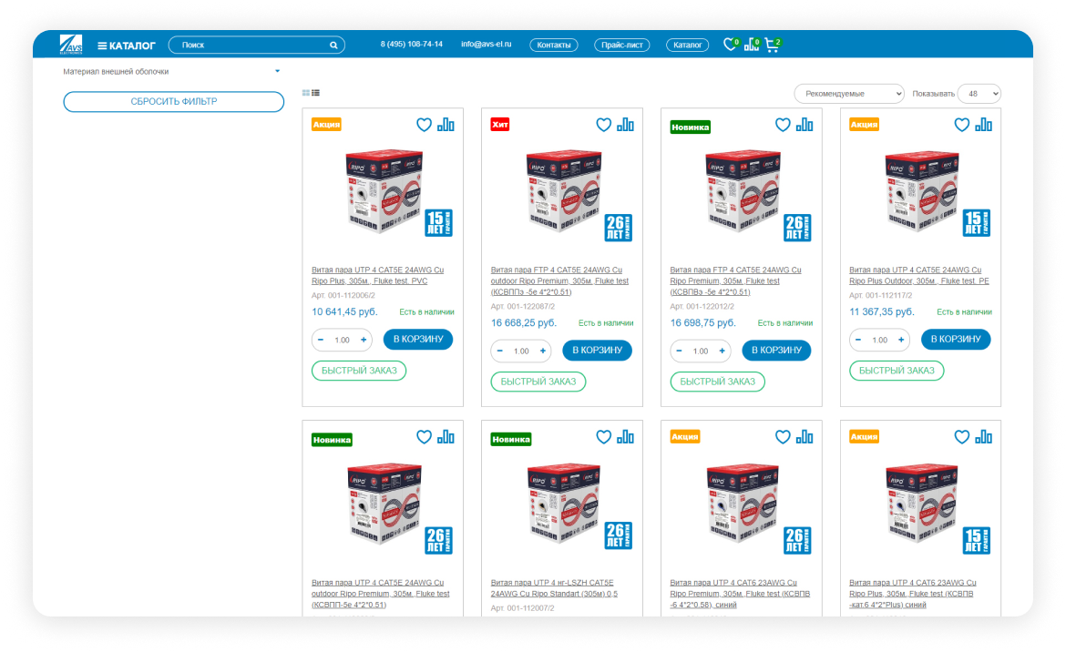Open the UTP Ripo Plus Fluke test PVC title link
Viewport: 1066px width, 652px height.
coord(378,276)
